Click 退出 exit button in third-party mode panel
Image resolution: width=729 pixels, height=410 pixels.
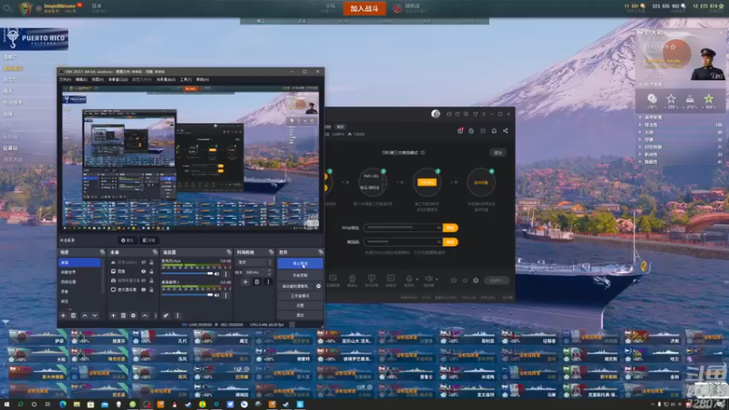point(498,152)
